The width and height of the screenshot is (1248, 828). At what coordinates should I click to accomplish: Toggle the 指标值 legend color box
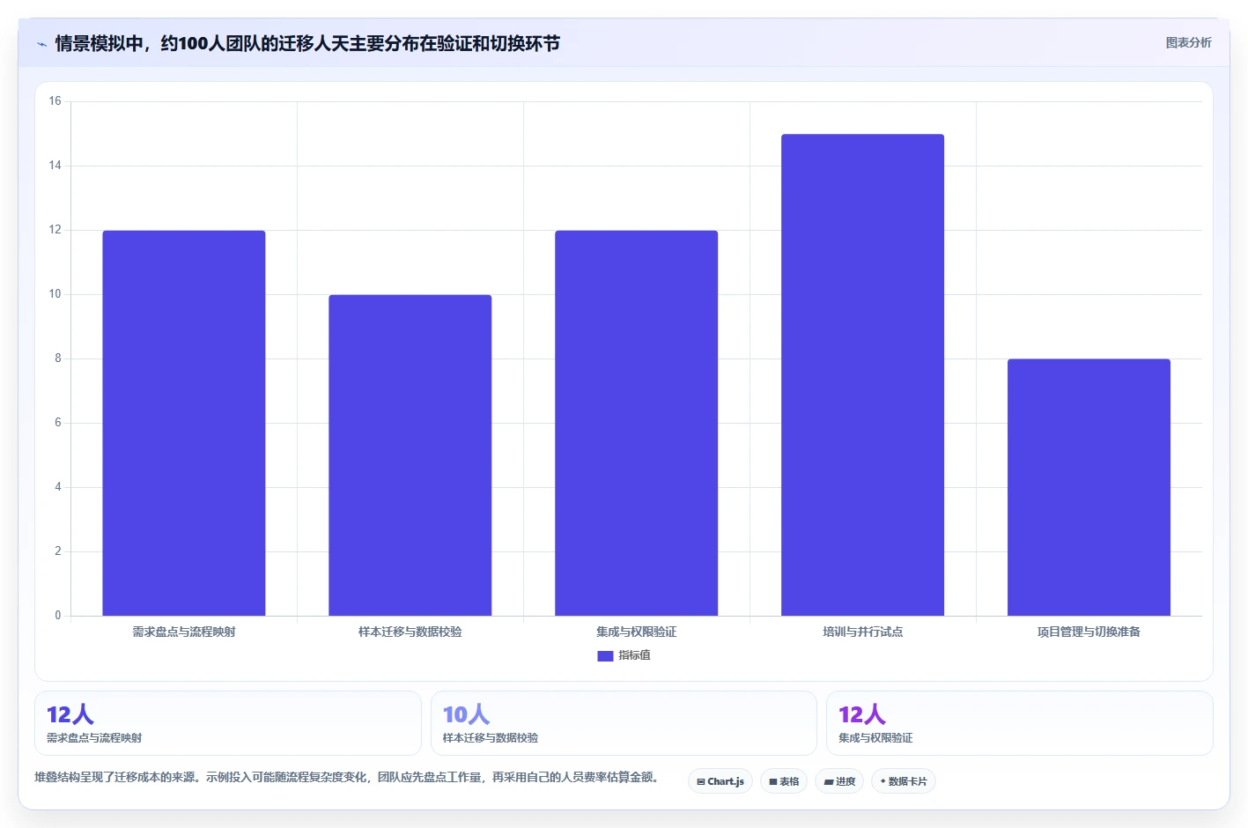coord(605,656)
